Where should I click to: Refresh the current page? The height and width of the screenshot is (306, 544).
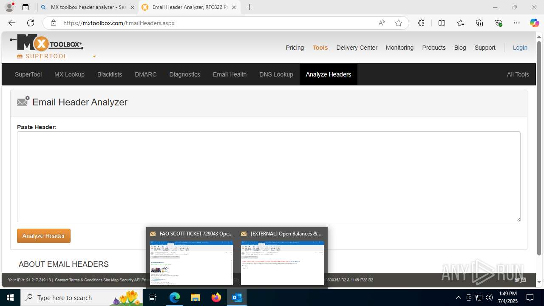31,23
